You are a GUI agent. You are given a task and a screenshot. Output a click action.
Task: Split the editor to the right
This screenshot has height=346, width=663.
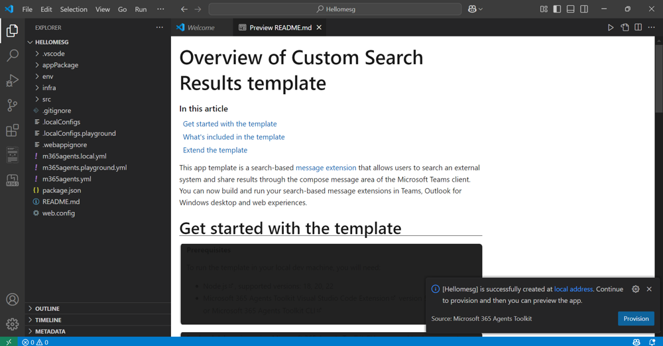click(638, 27)
